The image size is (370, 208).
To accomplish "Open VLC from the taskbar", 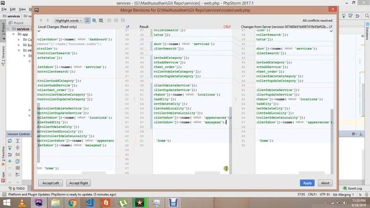I will [x=22, y=203].
